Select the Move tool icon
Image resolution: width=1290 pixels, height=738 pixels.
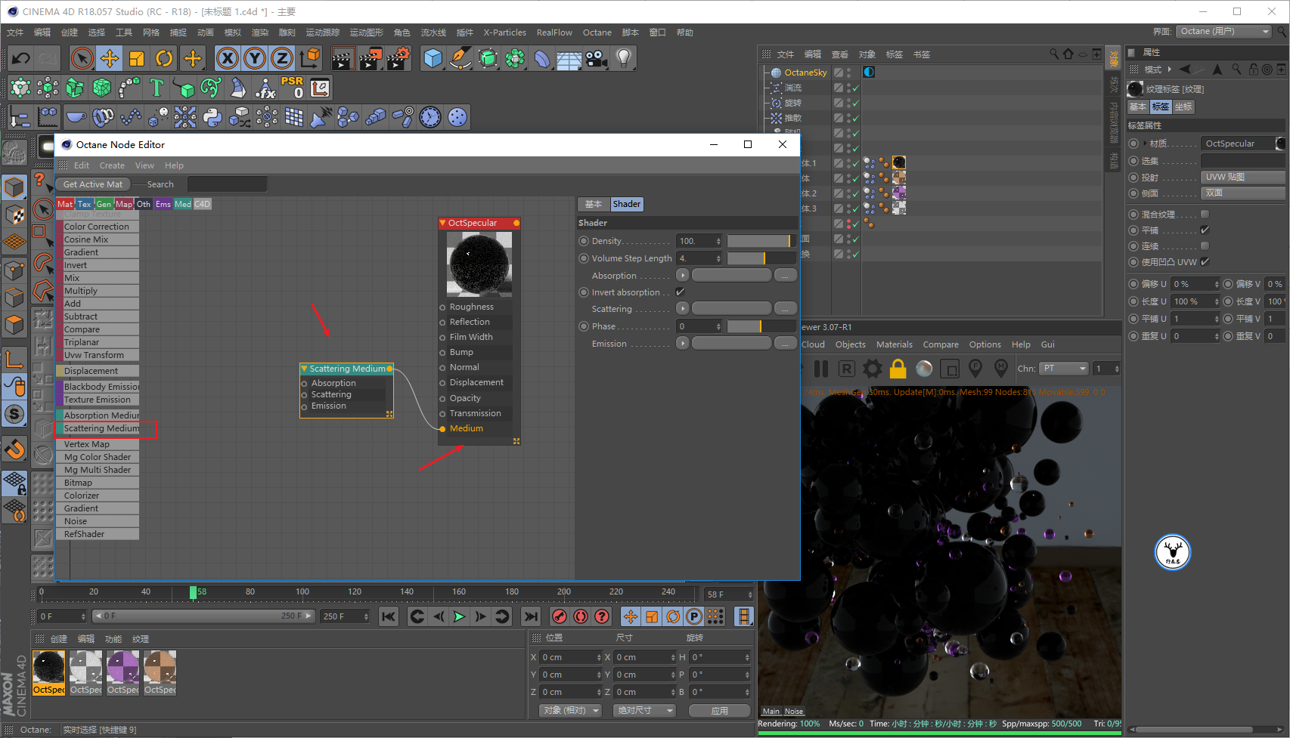click(110, 59)
